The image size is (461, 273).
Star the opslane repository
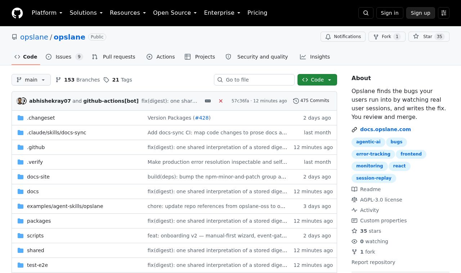(x=429, y=37)
